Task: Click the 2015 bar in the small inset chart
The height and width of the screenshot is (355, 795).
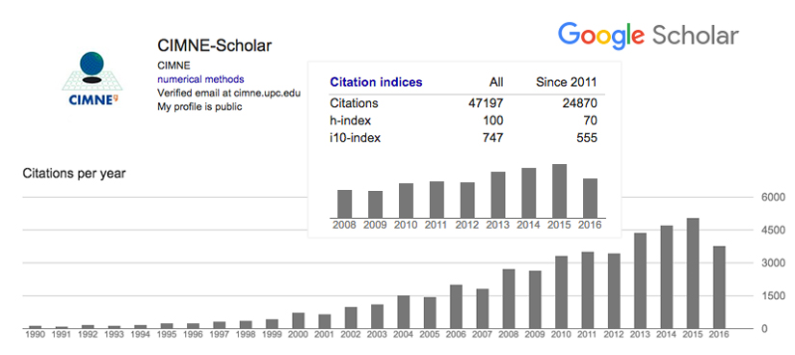Action: [x=559, y=191]
